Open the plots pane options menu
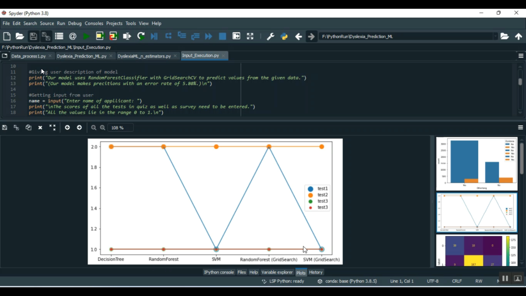 click(520, 128)
